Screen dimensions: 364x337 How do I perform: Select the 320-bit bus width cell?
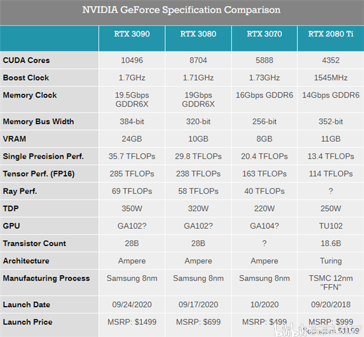point(198,122)
